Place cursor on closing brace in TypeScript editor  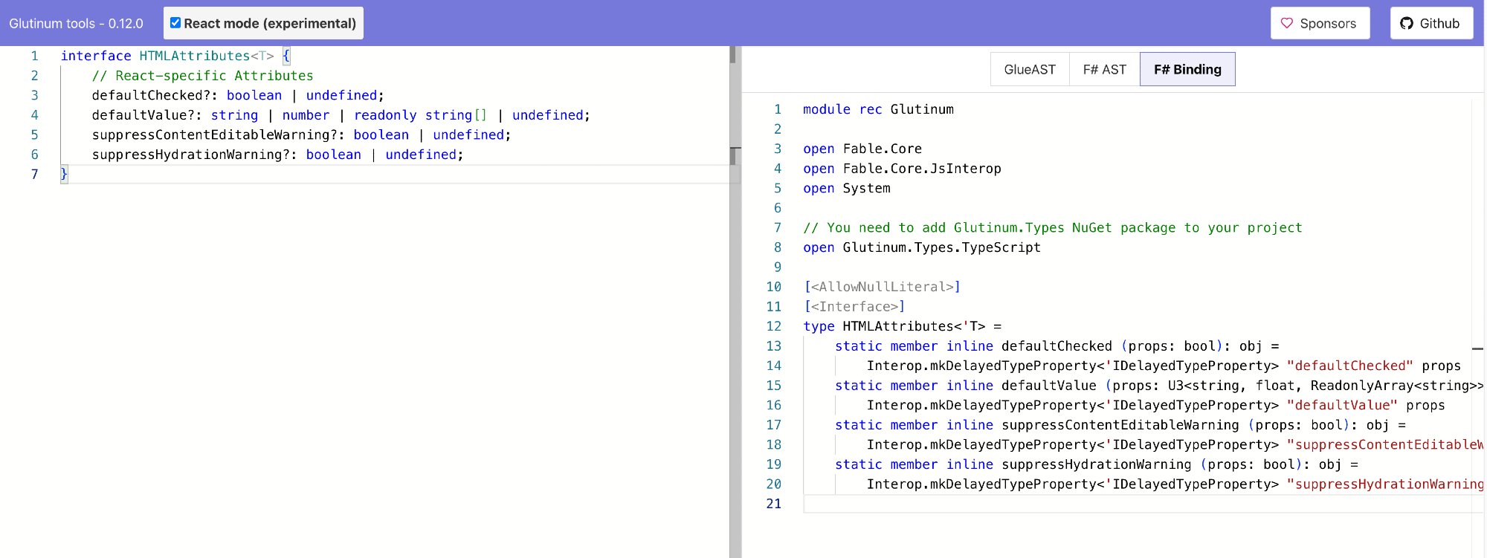pyautogui.click(x=64, y=174)
